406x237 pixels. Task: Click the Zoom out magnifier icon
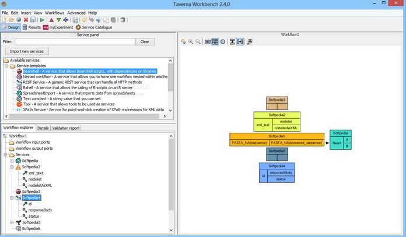point(198,42)
